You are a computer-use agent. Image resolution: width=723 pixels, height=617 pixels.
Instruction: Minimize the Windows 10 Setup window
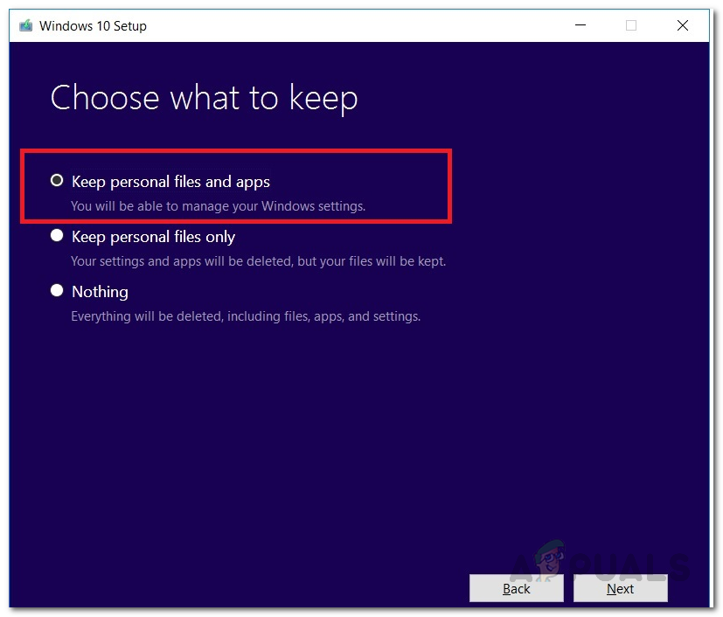[x=580, y=24]
